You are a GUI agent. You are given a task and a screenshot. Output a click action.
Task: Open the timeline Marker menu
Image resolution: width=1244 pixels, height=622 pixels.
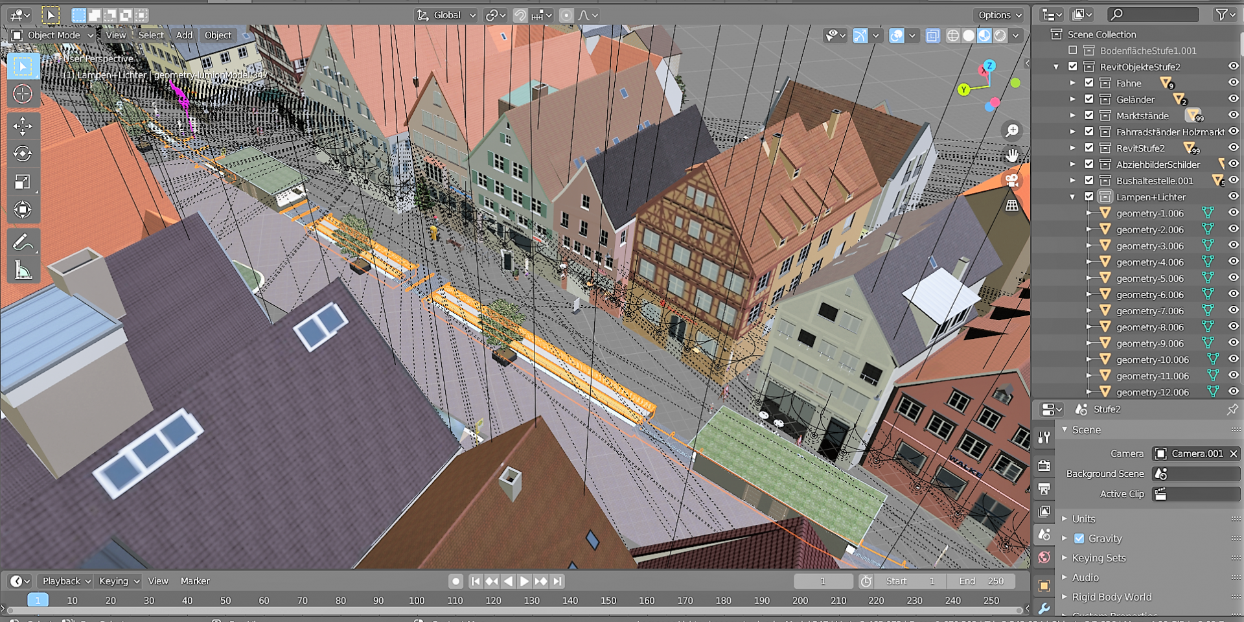tap(195, 581)
